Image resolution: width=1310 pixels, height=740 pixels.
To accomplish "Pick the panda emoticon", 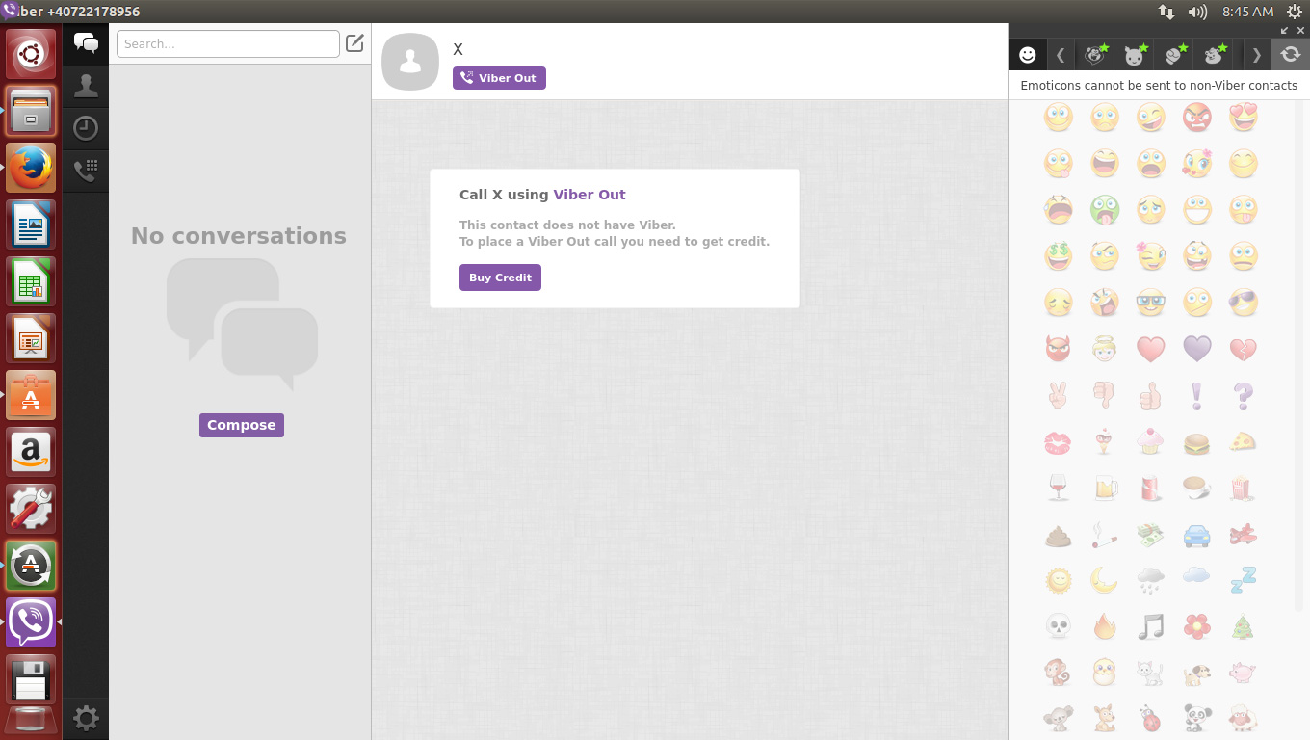I will [x=1197, y=718].
